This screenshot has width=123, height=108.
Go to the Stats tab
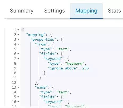[115, 11]
